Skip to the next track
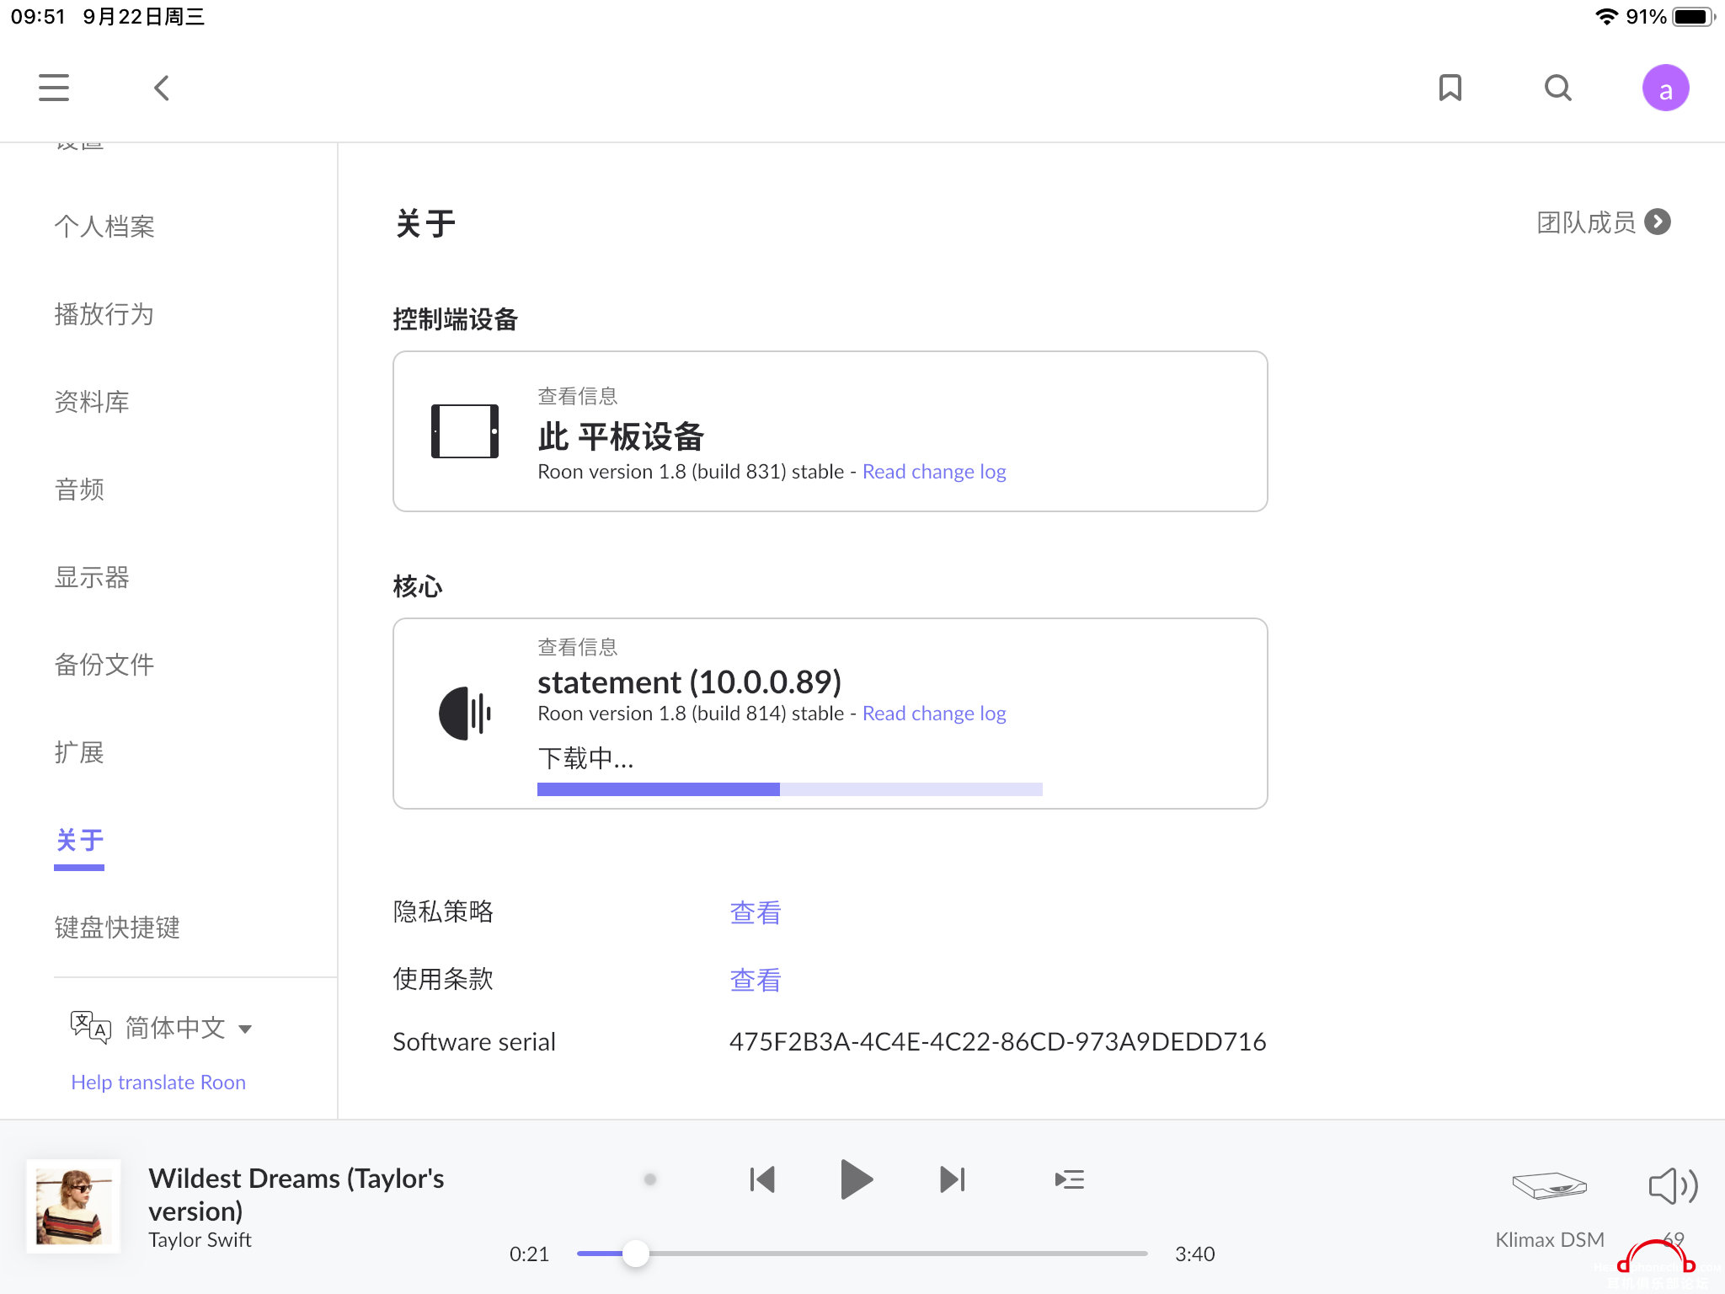1725x1294 pixels. 952,1179
